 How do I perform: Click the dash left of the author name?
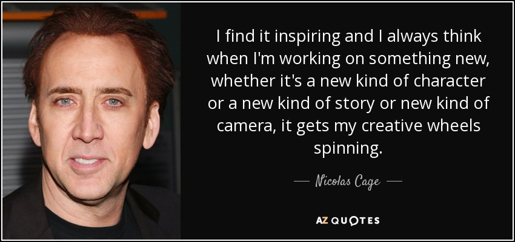click(301, 181)
